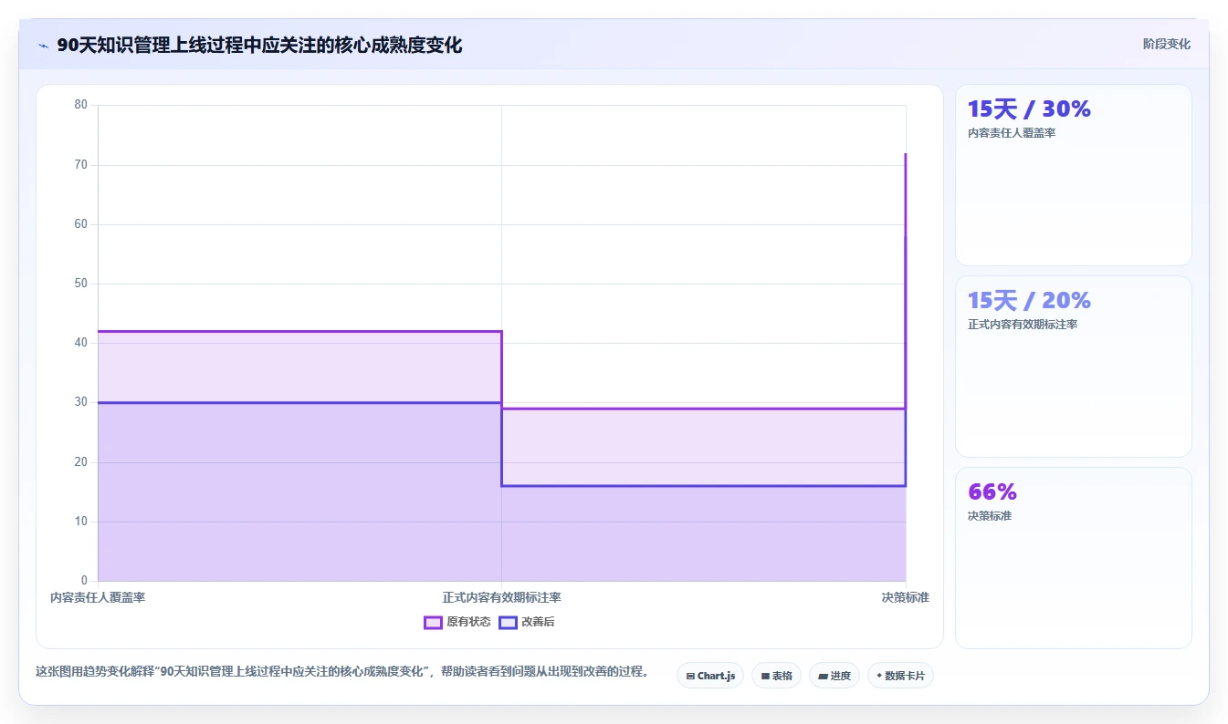Click the 15天 / 20% value text
This screenshot has height=724, width=1228.
tap(1029, 300)
